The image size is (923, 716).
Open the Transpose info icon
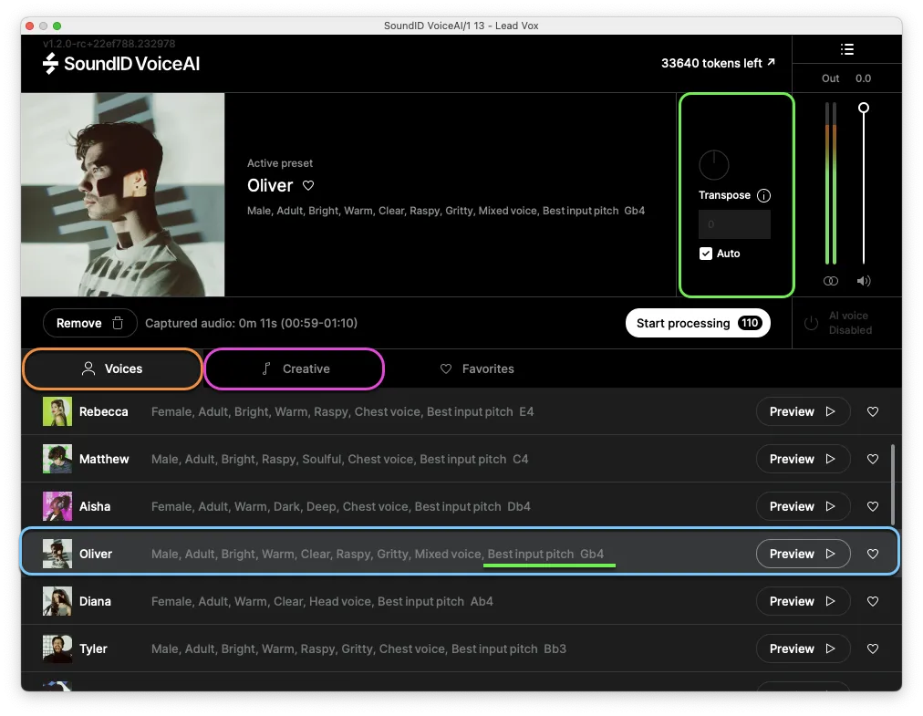763,195
